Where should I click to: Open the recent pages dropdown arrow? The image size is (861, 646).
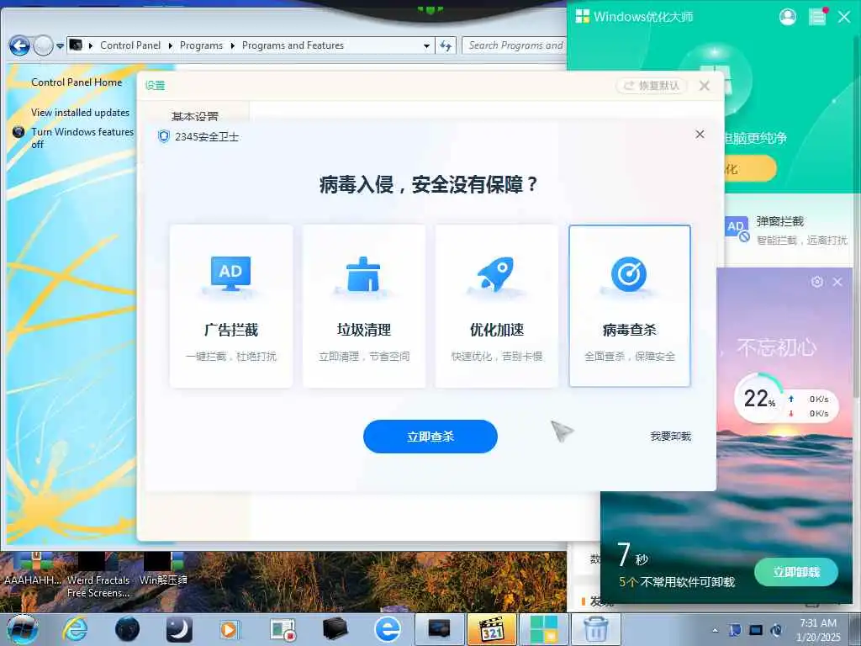[x=60, y=46]
